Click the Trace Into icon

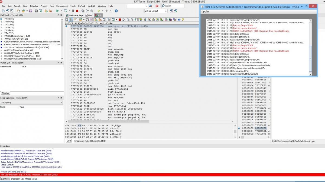[x=83, y=11]
